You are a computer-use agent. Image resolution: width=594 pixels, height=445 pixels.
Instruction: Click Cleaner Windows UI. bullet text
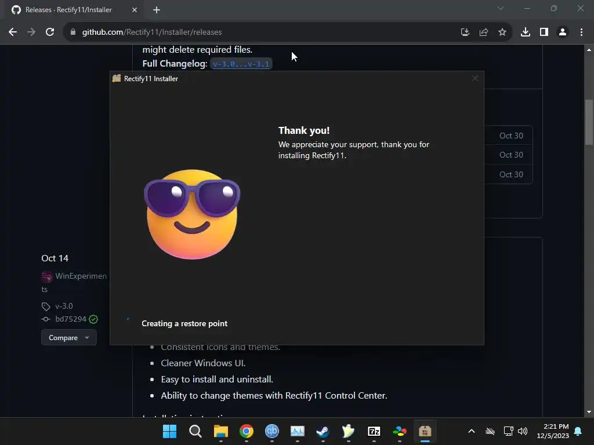click(x=203, y=363)
